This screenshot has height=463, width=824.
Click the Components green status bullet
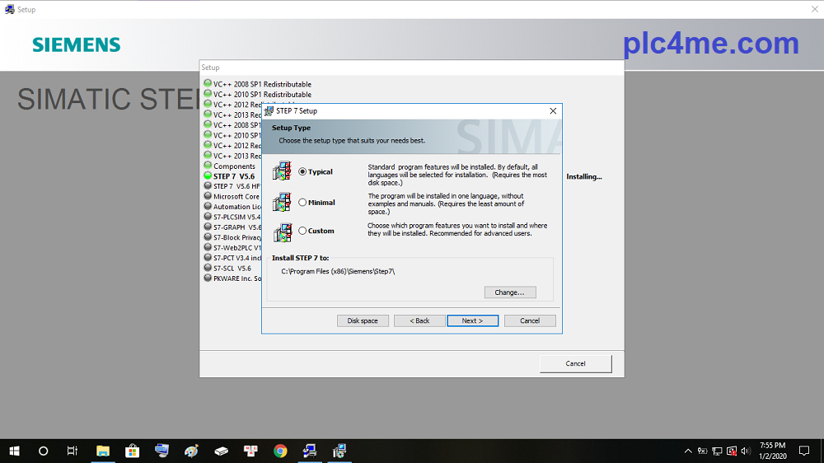(x=208, y=165)
